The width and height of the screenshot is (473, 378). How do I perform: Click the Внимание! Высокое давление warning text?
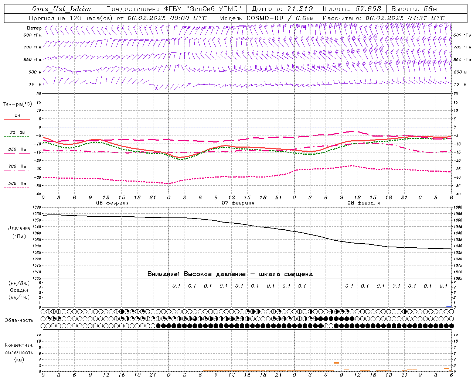[230, 274]
